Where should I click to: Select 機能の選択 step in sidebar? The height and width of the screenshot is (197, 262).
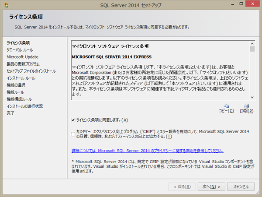[x=16, y=85]
